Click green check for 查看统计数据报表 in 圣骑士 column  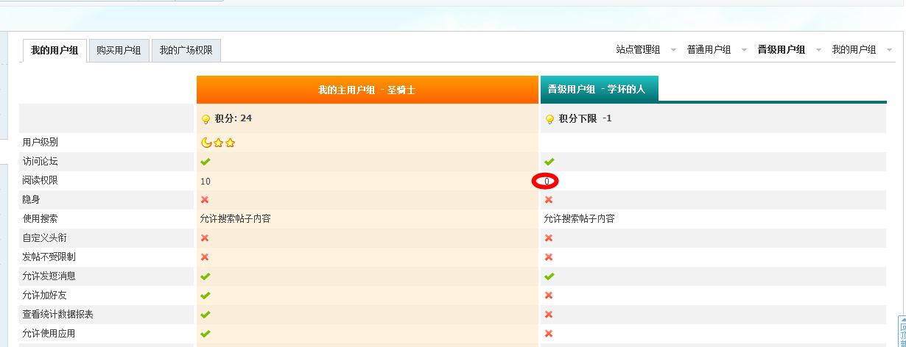[205, 315]
